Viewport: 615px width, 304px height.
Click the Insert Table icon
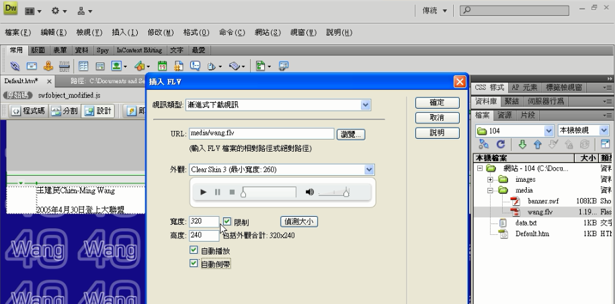(83, 66)
